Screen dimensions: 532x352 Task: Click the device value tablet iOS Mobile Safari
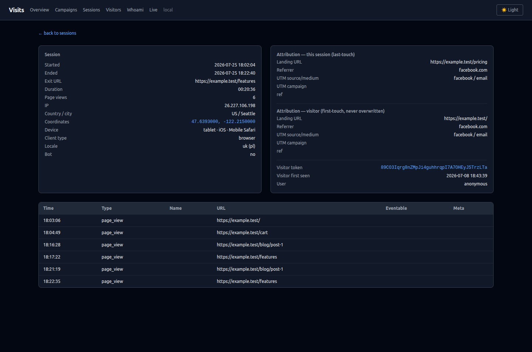pos(229,130)
